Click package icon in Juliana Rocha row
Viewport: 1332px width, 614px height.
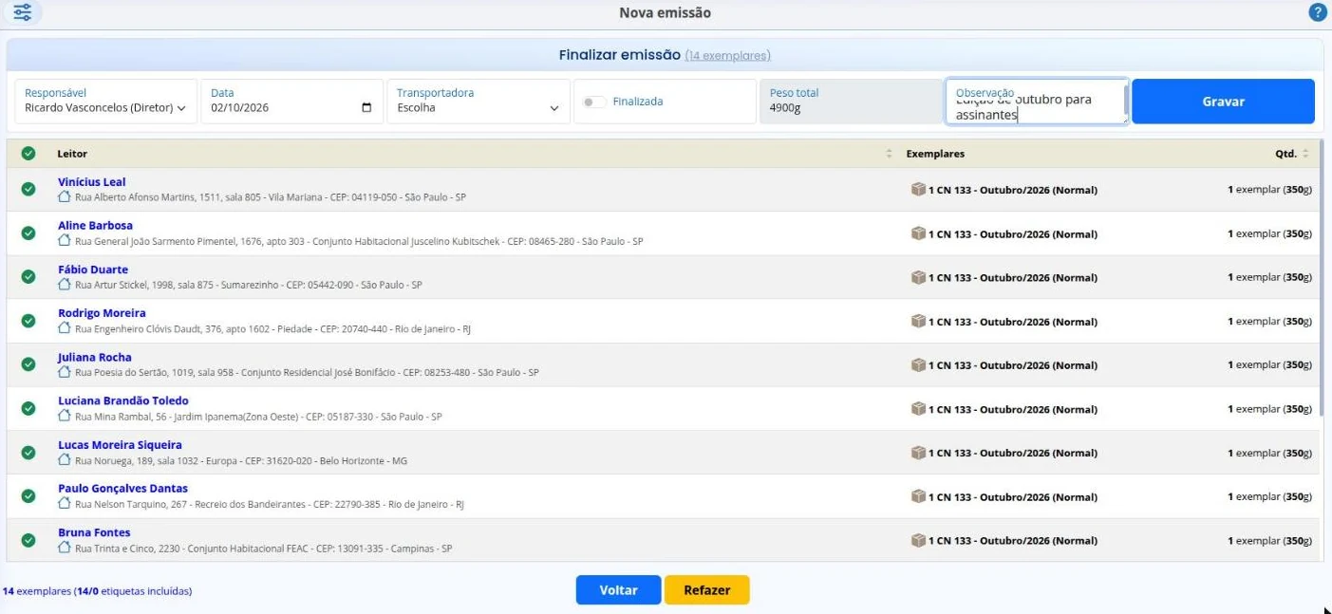918,364
